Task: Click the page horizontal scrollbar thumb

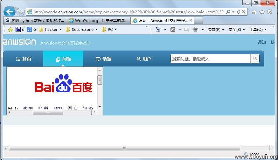Action: coord(124,148)
